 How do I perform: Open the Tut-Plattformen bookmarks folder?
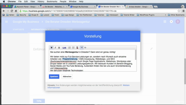pos(84,15)
